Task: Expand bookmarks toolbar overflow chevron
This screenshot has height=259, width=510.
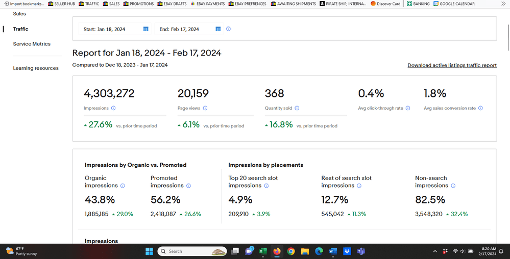Action: (x=504, y=4)
